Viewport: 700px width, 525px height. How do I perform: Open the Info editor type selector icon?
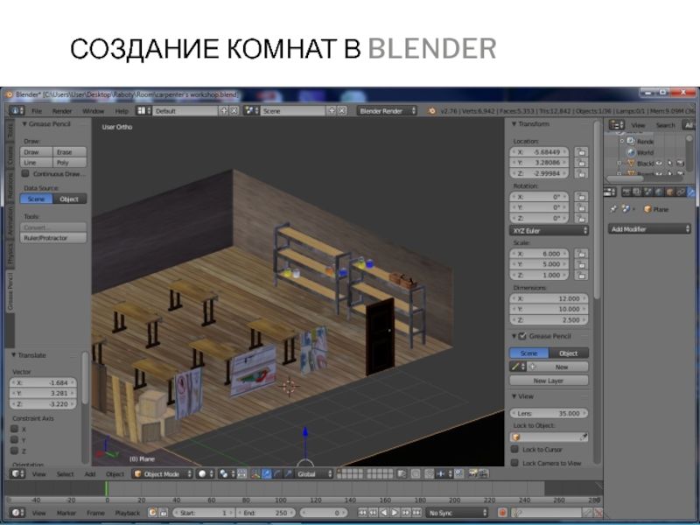(17, 110)
